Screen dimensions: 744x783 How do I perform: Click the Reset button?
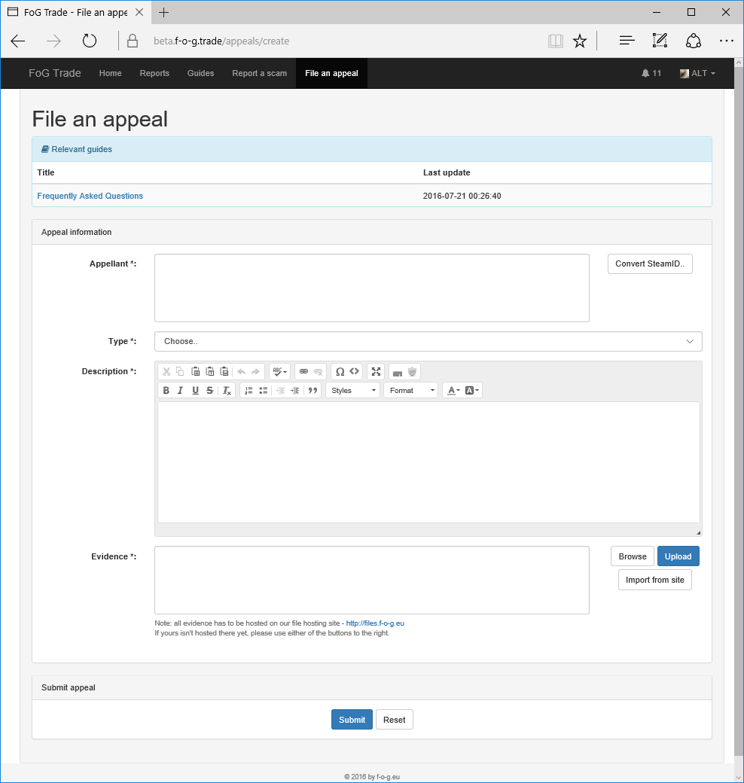pos(395,720)
